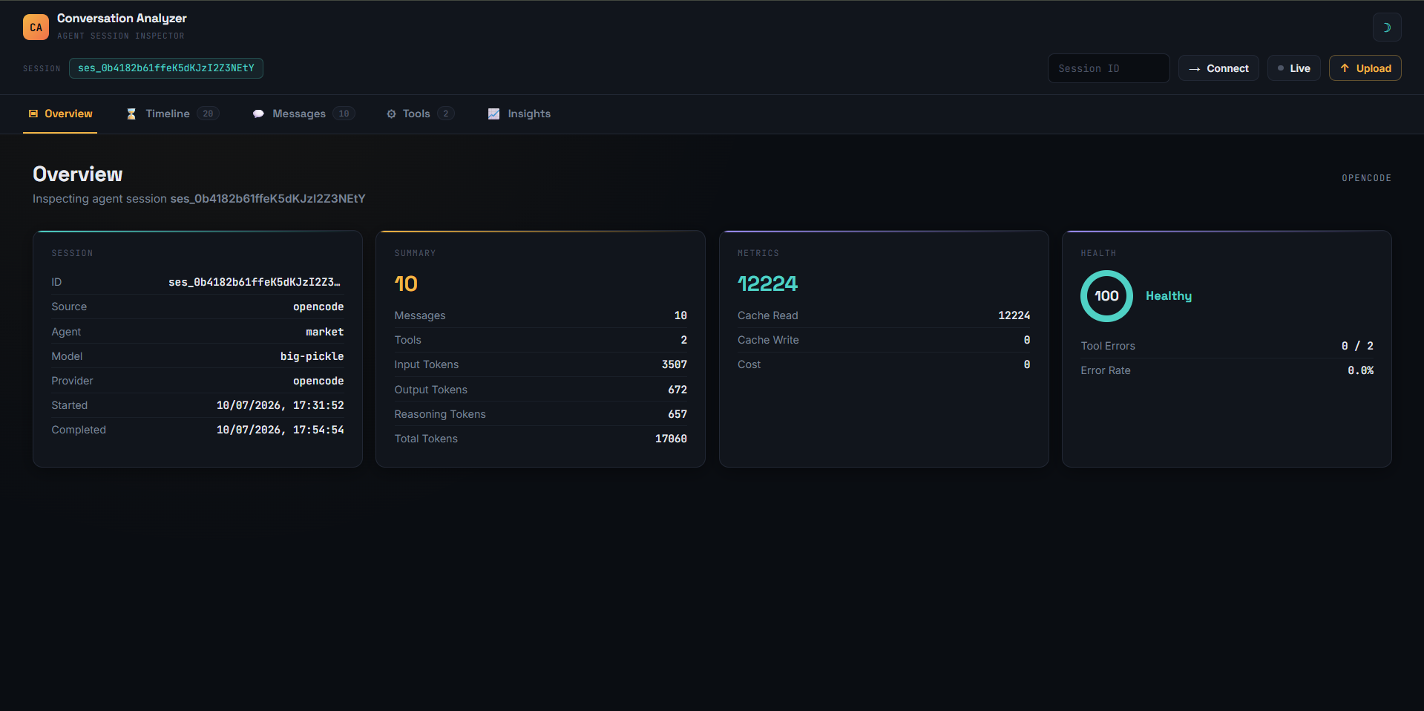Click the large 12224 metrics number
Image resolution: width=1424 pixels, height=711 pixels.
click(x=767, y=284)
